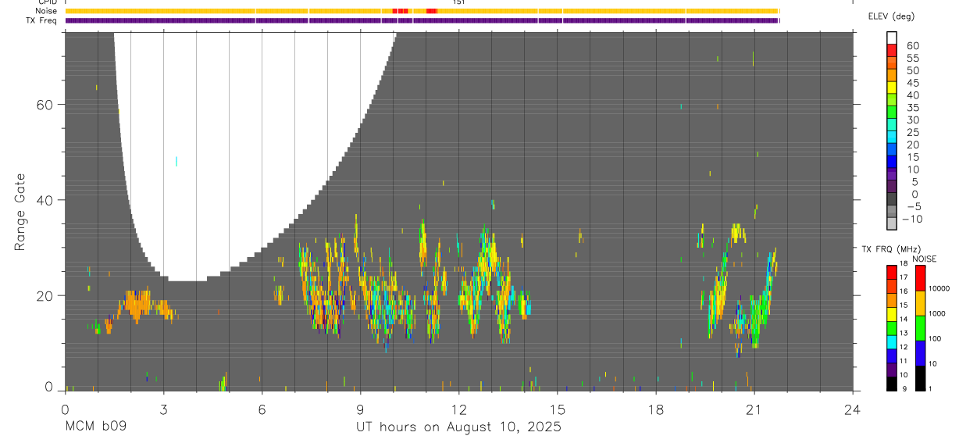Click the TX FRQ legend label '13'
959x443 pixels.
903,333
